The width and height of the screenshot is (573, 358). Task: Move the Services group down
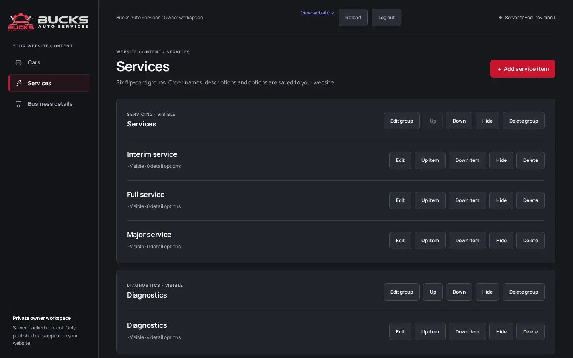coord(459,121)
